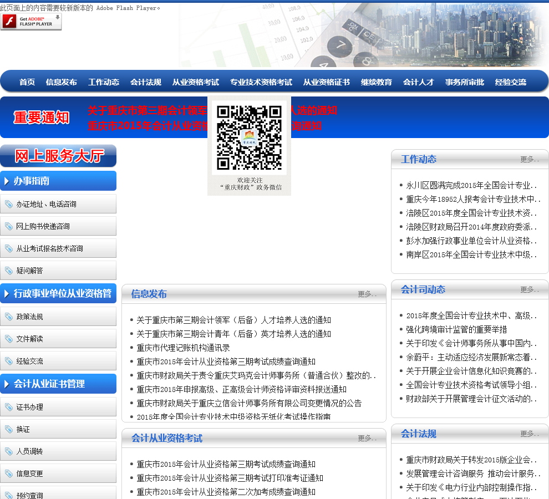The image size is (549, 499).
Task: Open red notice 重庆市2015年会计从业资格
Action: (x=147, y=126)
